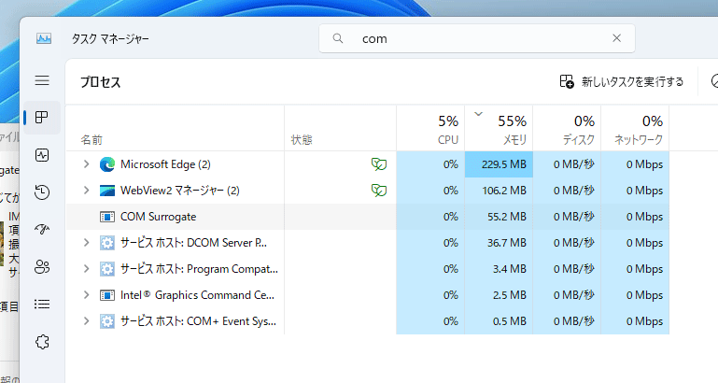Open the Performance sidebar icon

pos(42,155)
